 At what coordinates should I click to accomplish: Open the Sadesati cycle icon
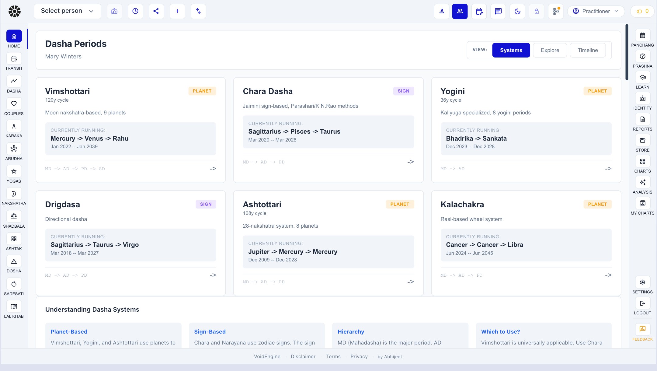[14, 284]
